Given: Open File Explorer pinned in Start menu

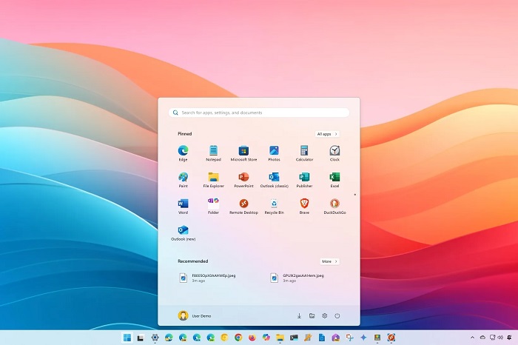Looking at the screenshot, I should coord(213,180).
